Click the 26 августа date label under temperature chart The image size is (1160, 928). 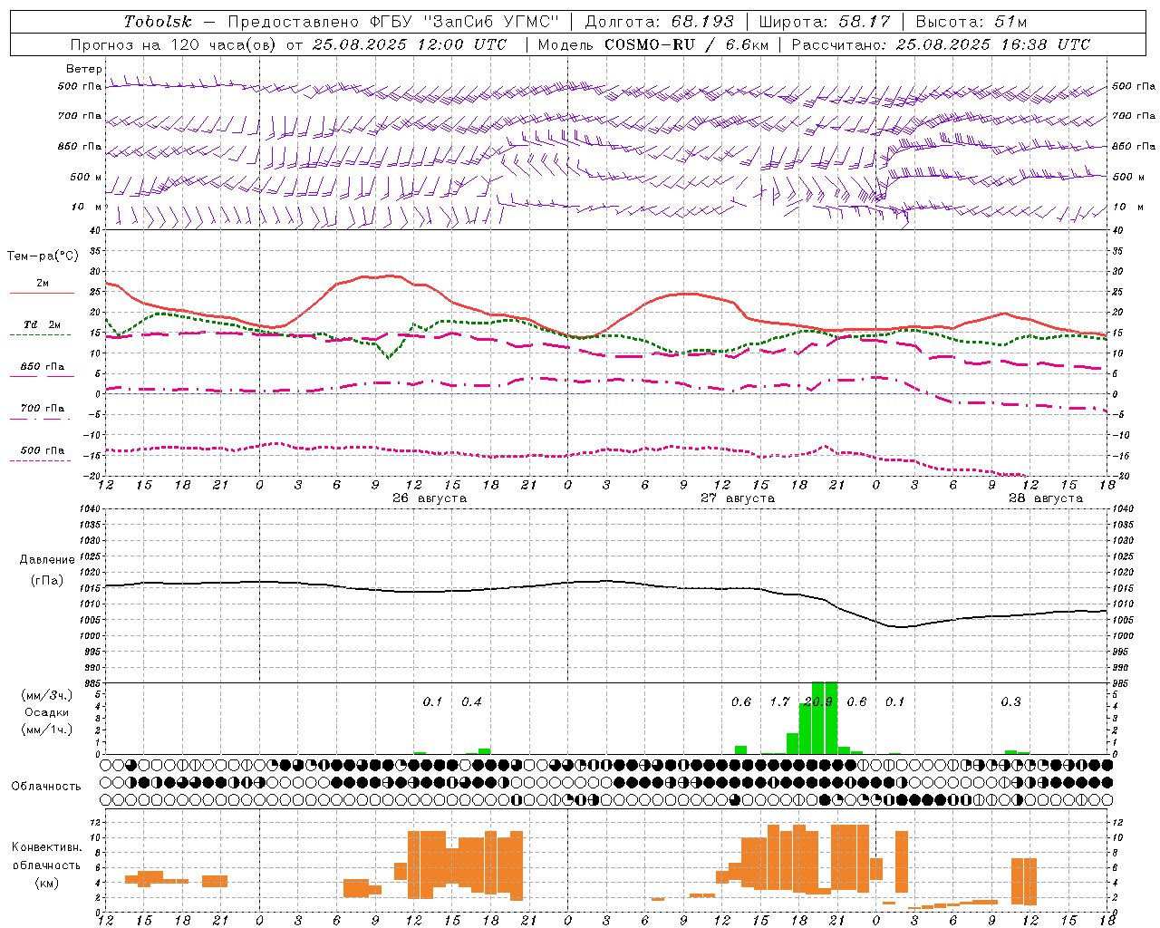click(430, 498)
